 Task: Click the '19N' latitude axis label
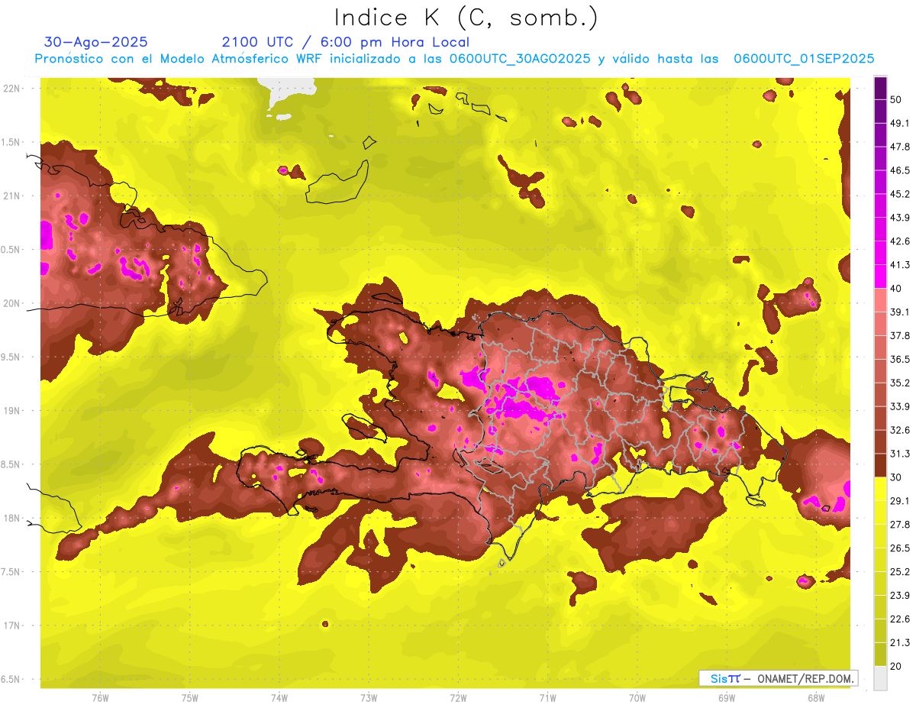coord(13,410)
